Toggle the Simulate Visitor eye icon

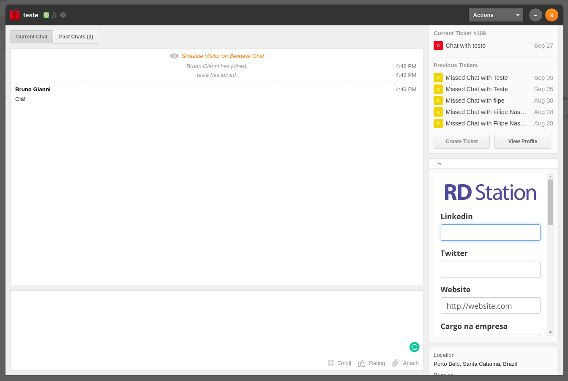coord(174,56)
